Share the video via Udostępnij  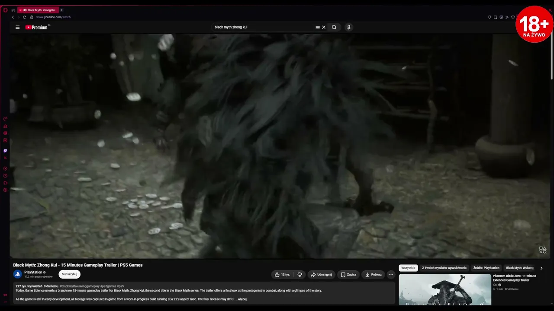point(322,275)
